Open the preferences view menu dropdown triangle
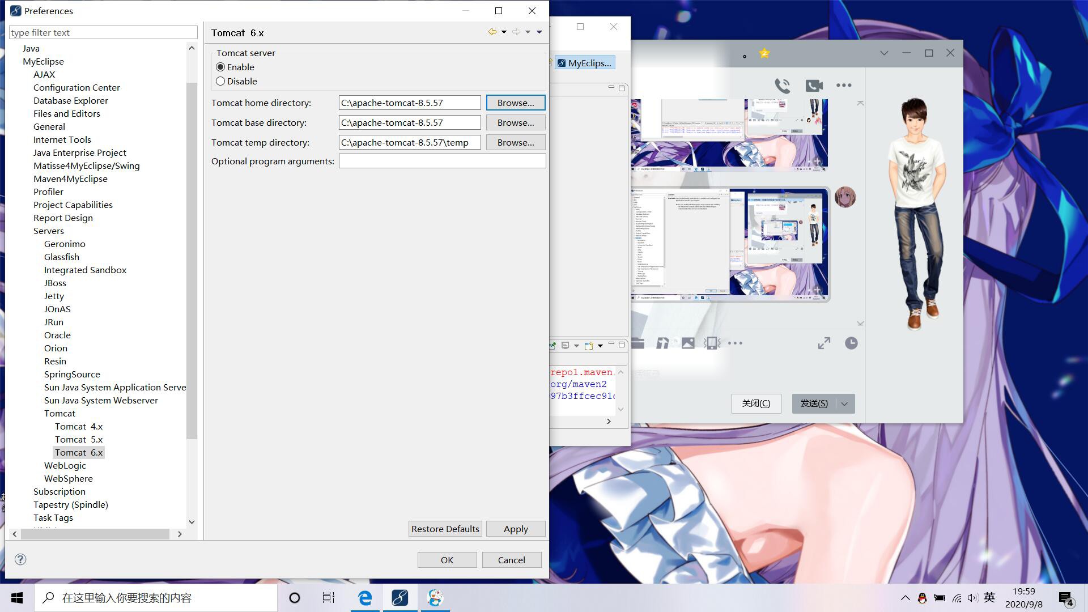Screen dimensions: 1088x612 click(x=539, y=32)
